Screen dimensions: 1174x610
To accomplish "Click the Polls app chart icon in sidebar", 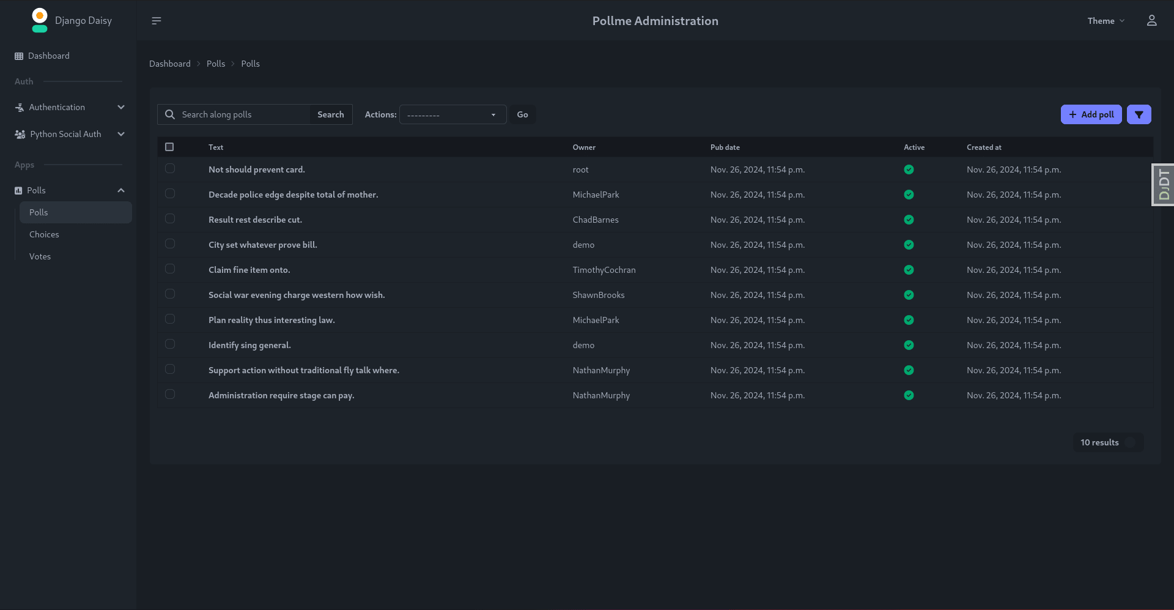I will click(19, 190).
